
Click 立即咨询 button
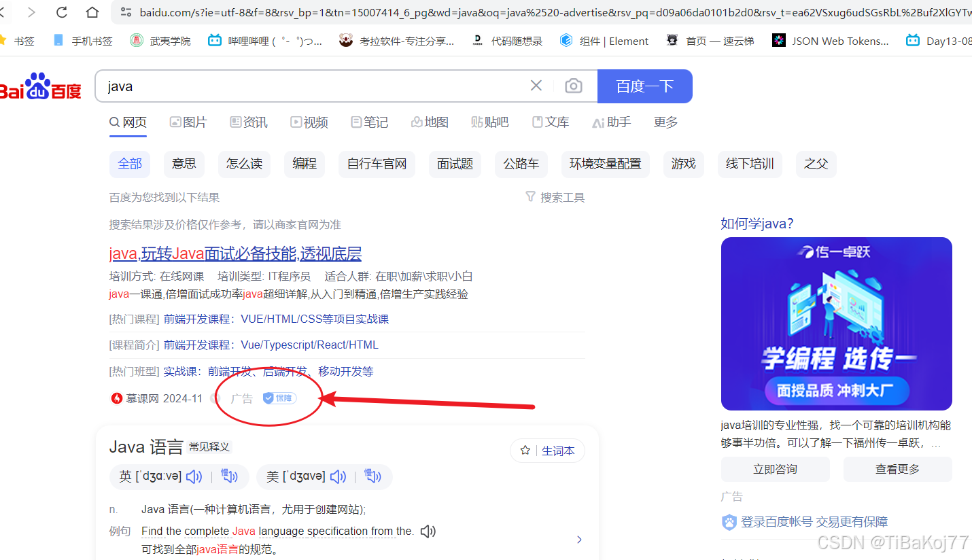pos(775,469)
